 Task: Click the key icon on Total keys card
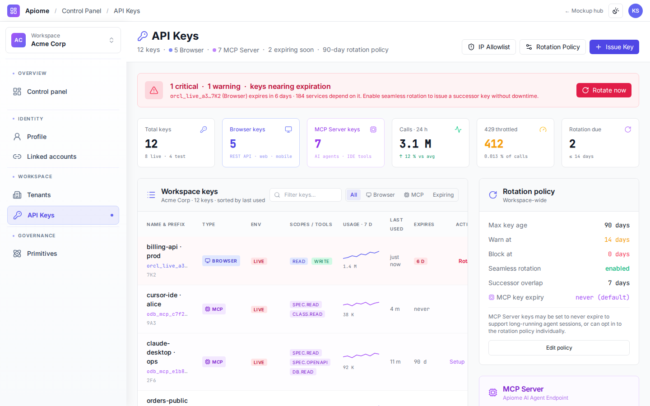(x=204, y=129)
